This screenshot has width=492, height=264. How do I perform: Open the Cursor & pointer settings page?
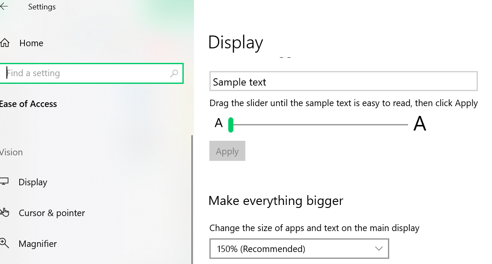[52, 213]
